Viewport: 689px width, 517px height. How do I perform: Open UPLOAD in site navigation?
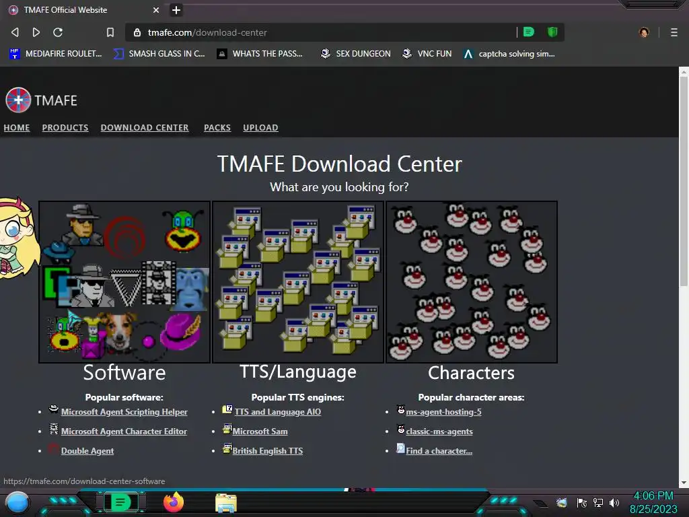(x=260, y=127)
